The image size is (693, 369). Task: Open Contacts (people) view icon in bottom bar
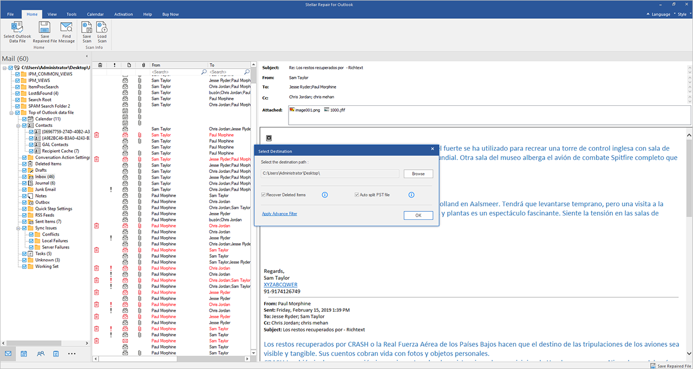[x=41, y=354]
